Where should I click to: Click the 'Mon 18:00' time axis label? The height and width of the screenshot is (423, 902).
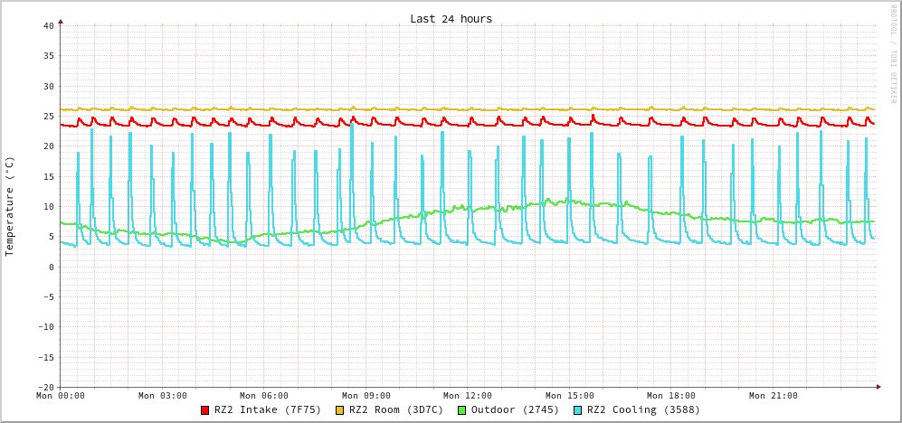tap(671, 395)
